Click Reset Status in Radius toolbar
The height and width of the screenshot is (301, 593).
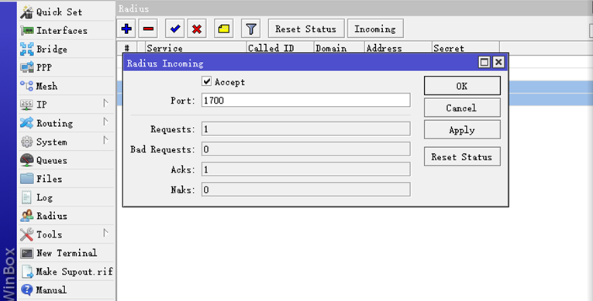tap(306, 29)
